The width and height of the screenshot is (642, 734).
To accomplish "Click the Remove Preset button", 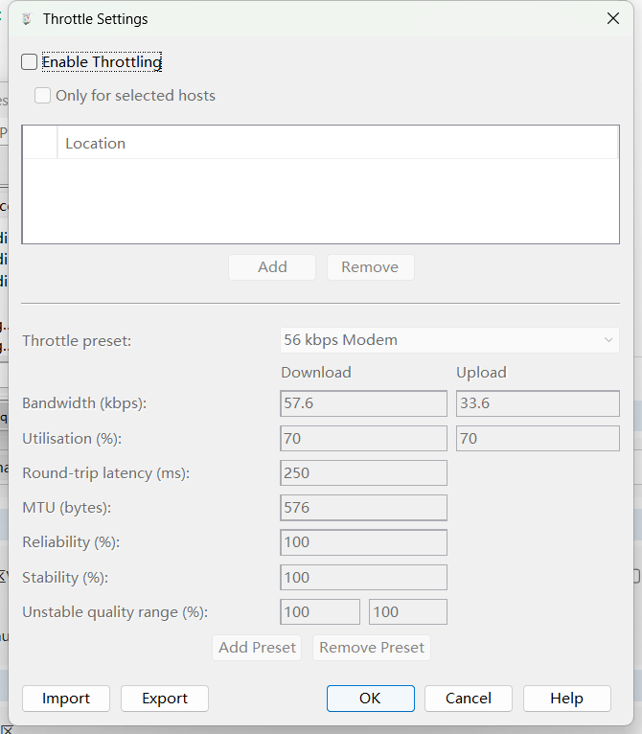I will tap(372, 648).
